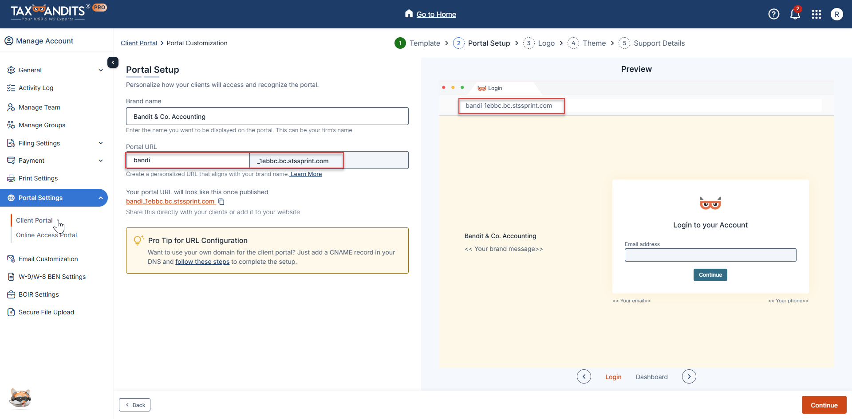Click the Portal Settings globe icon

pyautogui.click(x=11, y=198)
